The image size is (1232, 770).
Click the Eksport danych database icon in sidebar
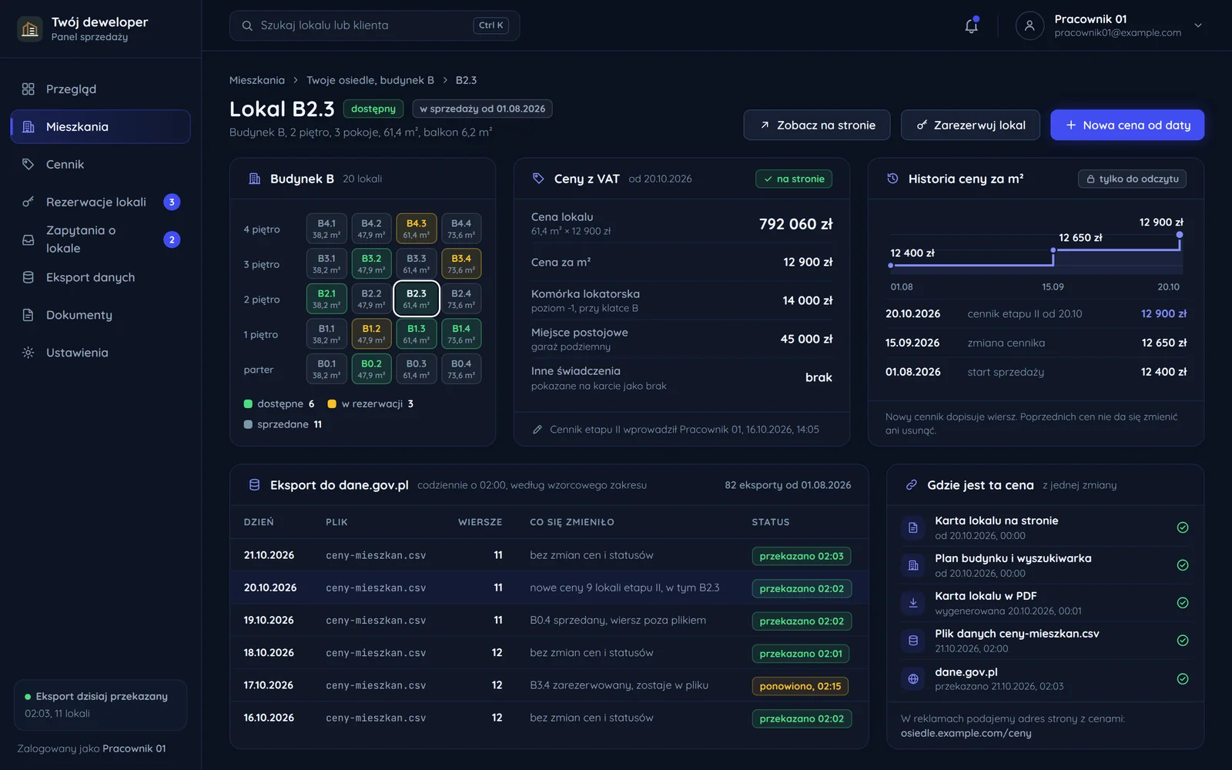pos(28,277)
